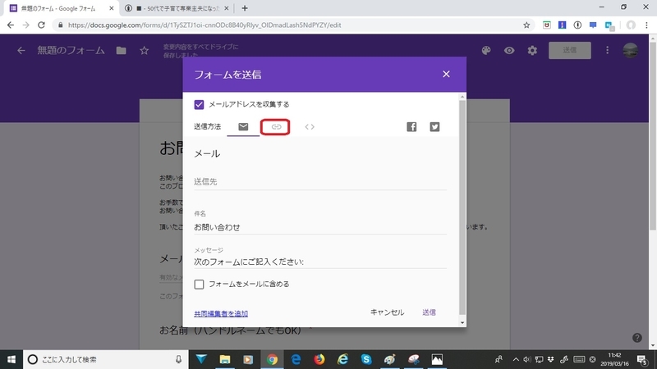Image resolution: width=657 pixels, height=369 pixels.
Task: Edit the 件名 subject field お問い合わせ
Action: (320, 227)
